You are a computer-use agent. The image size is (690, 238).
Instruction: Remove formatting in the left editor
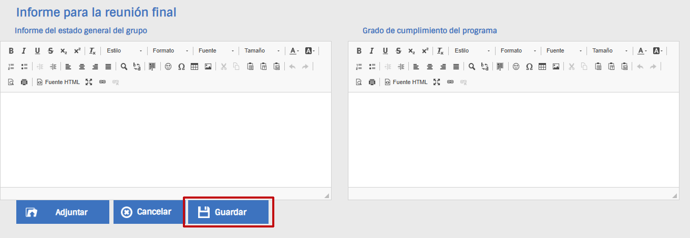pyautogui.click(x=92, y=51)
